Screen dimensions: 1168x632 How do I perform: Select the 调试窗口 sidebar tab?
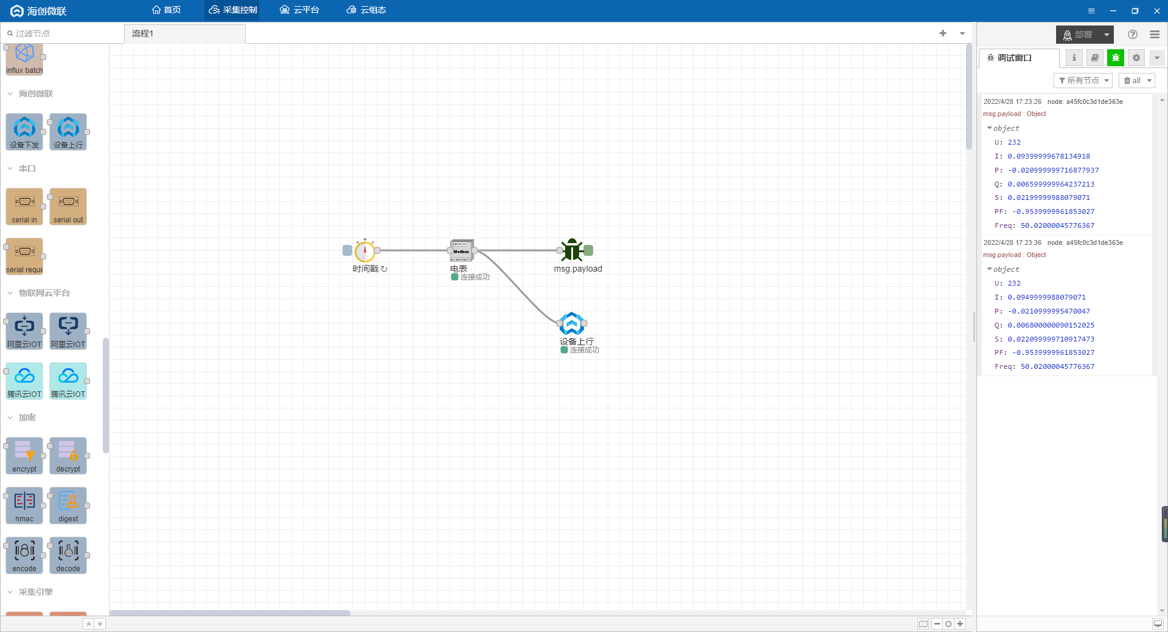coord(1019,58)
